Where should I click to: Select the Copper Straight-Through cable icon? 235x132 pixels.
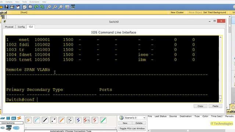(45, 120)
